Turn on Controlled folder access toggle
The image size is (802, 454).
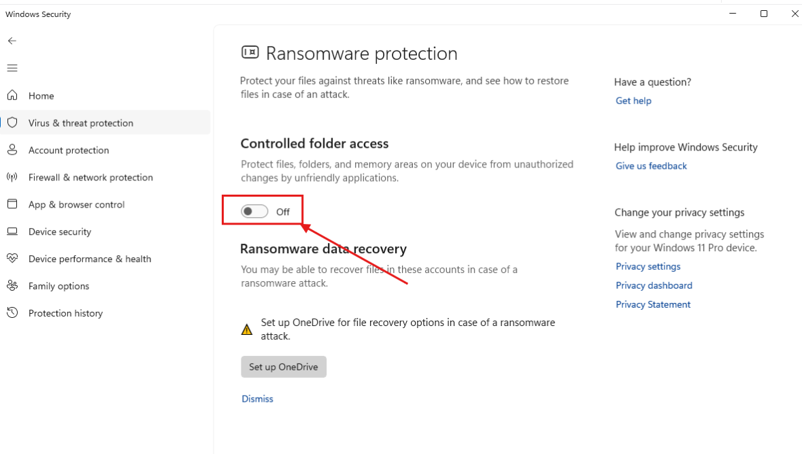pos(254,212)
